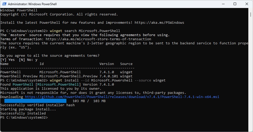Click the blue download progress bar
Screen dimensions: 253x132
click(35, 101)
